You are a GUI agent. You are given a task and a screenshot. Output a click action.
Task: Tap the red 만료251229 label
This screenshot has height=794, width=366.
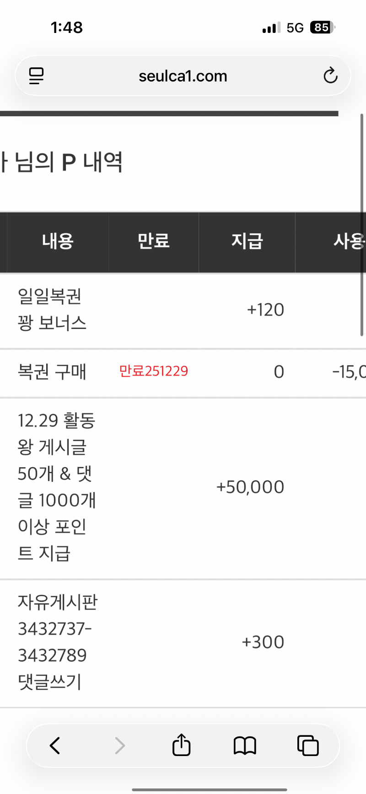tap(154, 371)
